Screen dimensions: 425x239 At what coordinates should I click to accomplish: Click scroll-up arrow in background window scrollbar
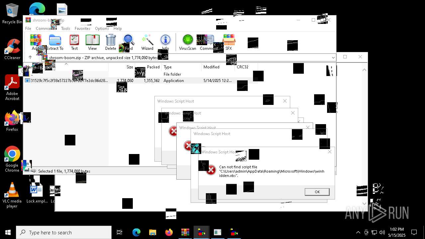click(x=365, y=70)
